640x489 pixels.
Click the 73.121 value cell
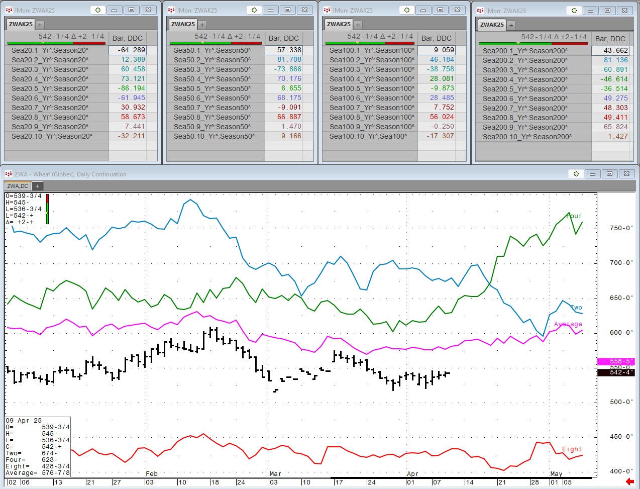coord(128,79)
